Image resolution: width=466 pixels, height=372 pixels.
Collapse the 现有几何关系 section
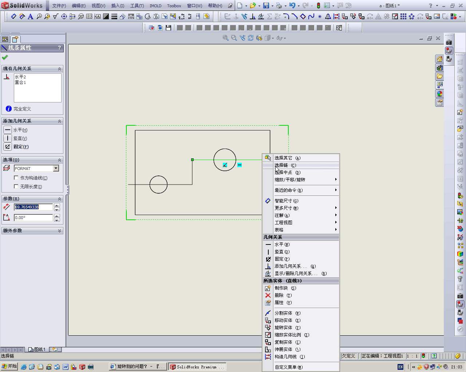60,69
